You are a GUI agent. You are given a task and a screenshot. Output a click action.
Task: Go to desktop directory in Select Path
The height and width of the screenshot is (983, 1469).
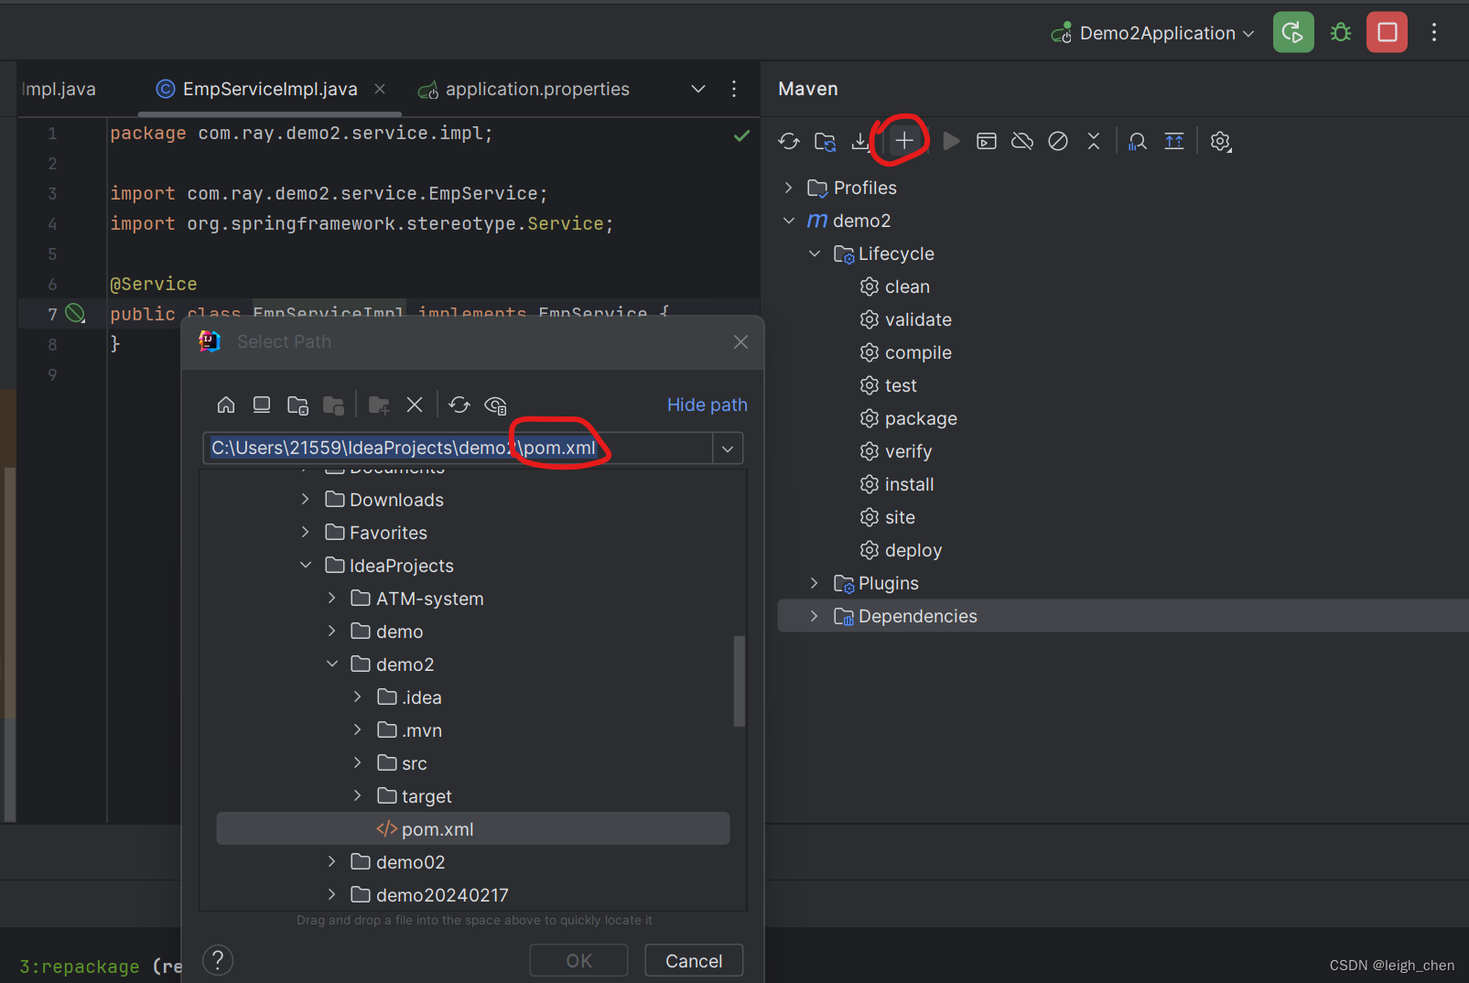(262, 405)
